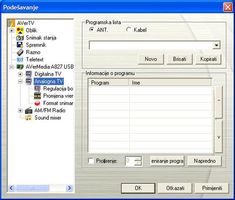Open the Programska lista dropdown

click(217, 45)
